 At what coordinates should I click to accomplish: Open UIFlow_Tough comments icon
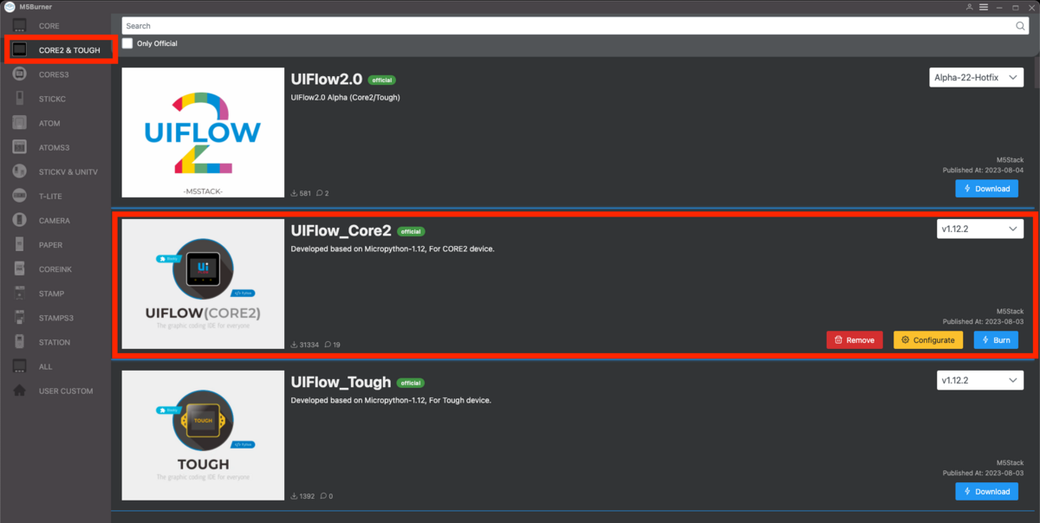click(x=323, y=496)
